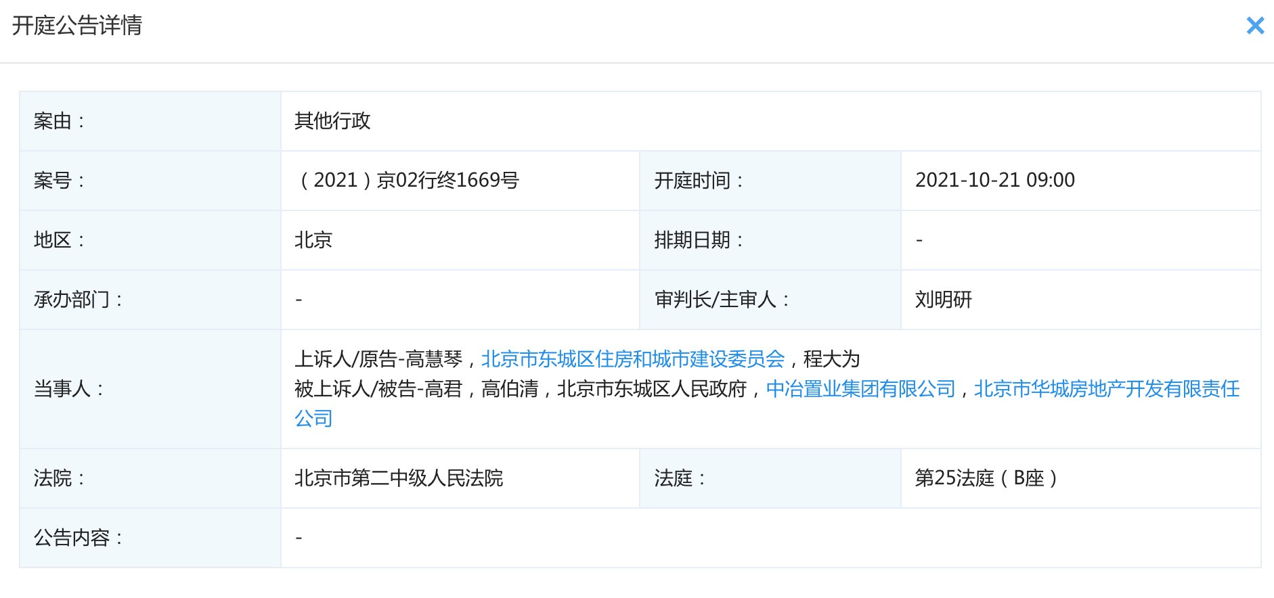The height and width of the screenshot is (598, 1274).
Task: Click hearing time 2021-10-21 09:00
Action: (x=995, y=181)
